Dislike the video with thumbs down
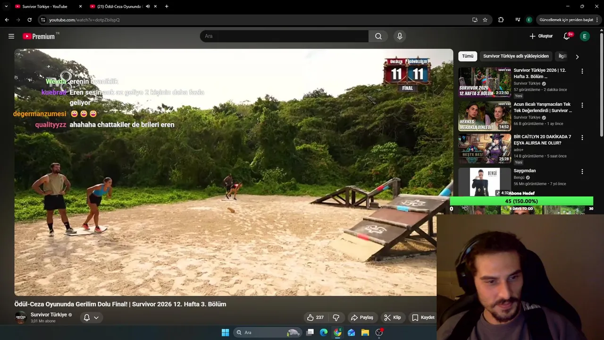The width and height of the screenshot is (604, 340). [x=336, y=317]
